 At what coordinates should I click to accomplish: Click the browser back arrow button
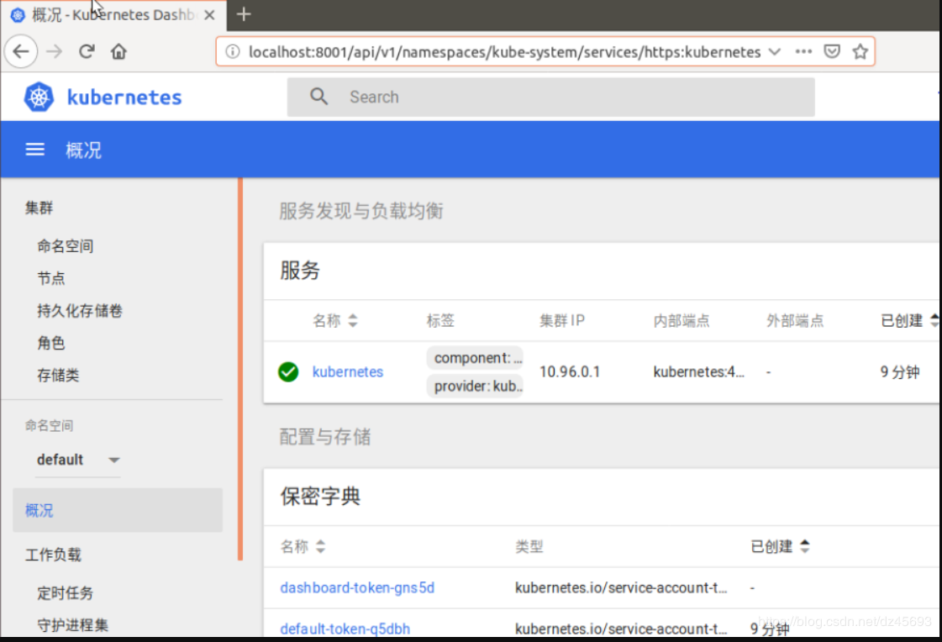click(21, 51)
